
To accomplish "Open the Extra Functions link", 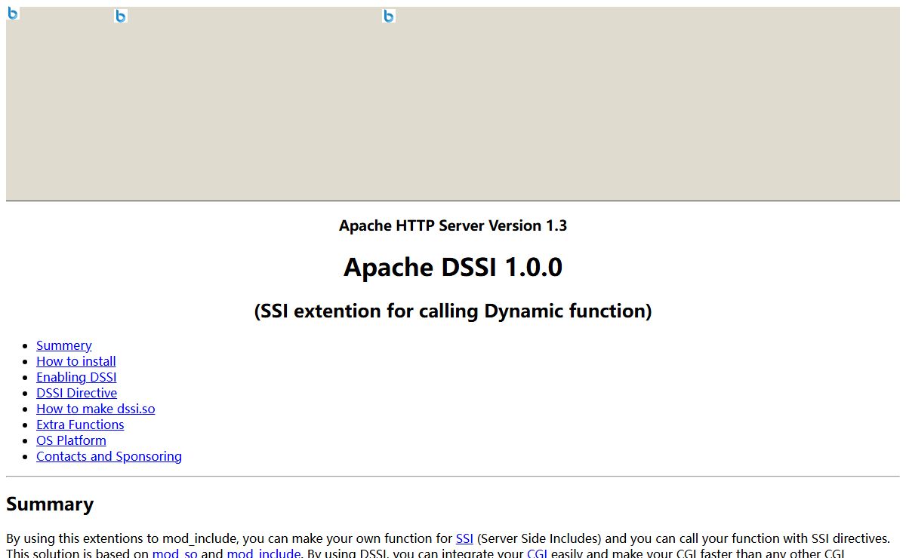I will [80, 425].
